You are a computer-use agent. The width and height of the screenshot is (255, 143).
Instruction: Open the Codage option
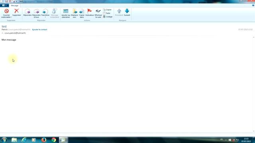108,17
